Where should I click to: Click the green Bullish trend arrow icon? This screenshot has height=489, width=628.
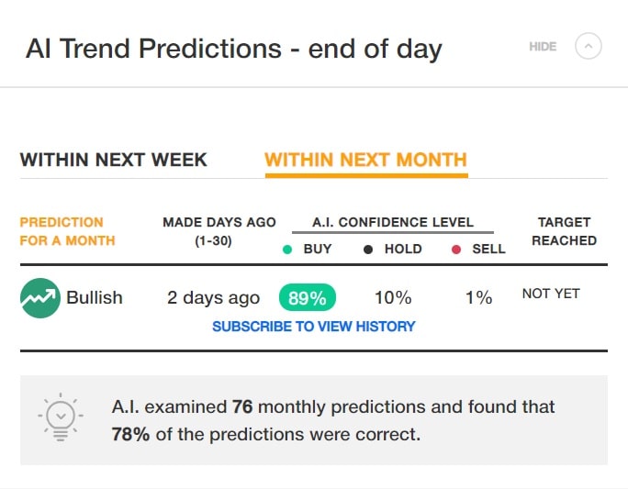40,298
